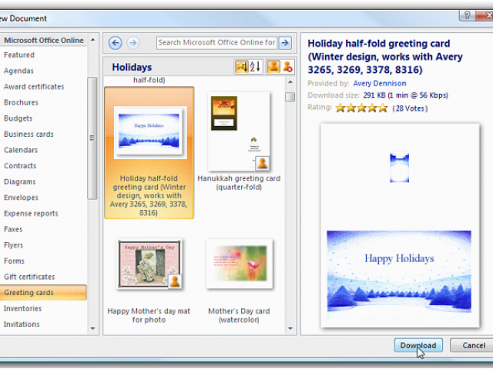Click the Cancel button
493x369 pixels.
(x=474, y=345)
